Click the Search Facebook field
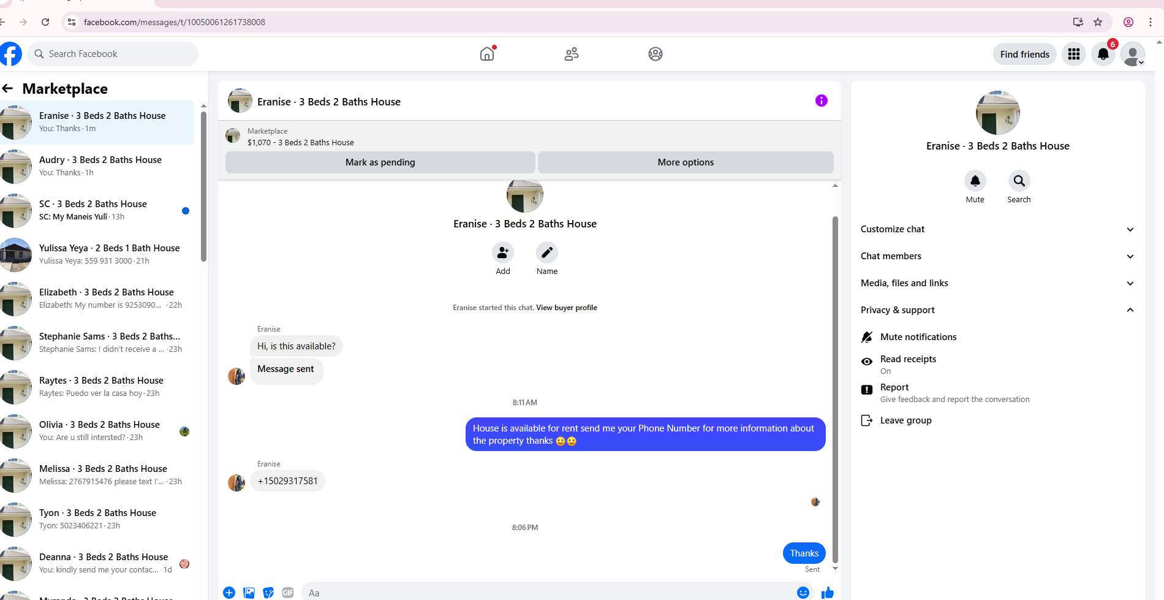The width and height of the screenshot is (1164, 600). [x=113, y=54]
